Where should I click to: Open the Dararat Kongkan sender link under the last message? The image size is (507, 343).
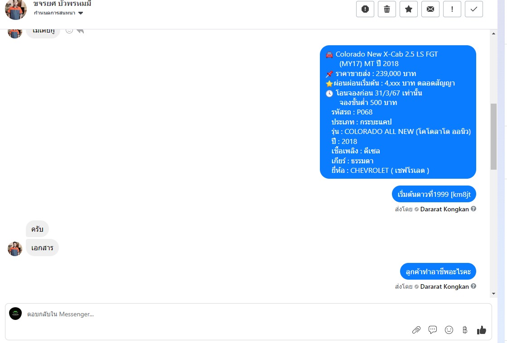(x=444, y=286)
